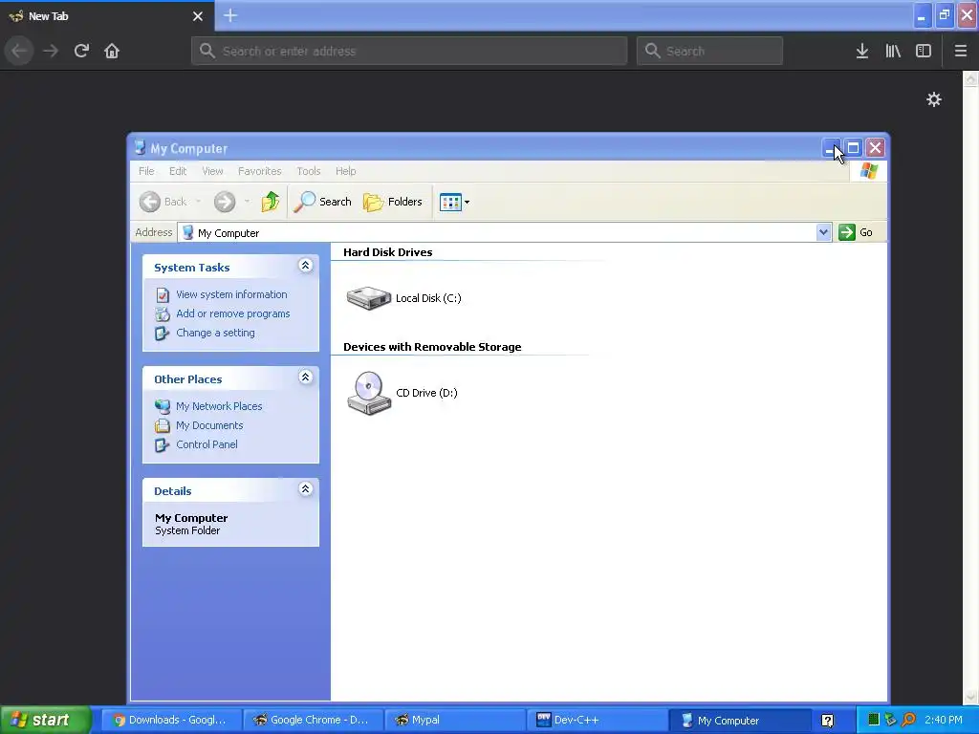Viewport: 979px width, 734px height.
Task: Open the Favorites menu
Action: point(260,171)
